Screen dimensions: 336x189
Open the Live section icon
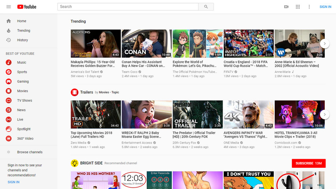pyautogui.click(x=9, y=120)
